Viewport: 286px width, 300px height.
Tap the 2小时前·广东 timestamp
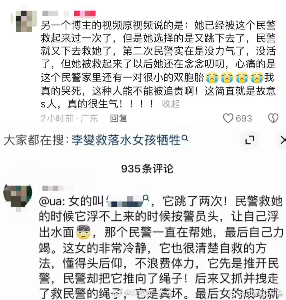[x=70, y=118]
